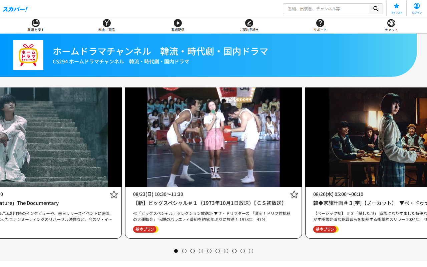
Task: Open ご契約手続き navigation item
Action: pyautogui.click(x=249, y=25)
